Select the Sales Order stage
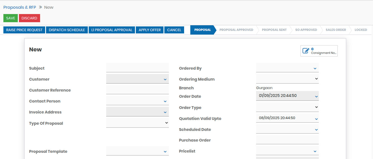The image size is (373, 159). point(336,30)
